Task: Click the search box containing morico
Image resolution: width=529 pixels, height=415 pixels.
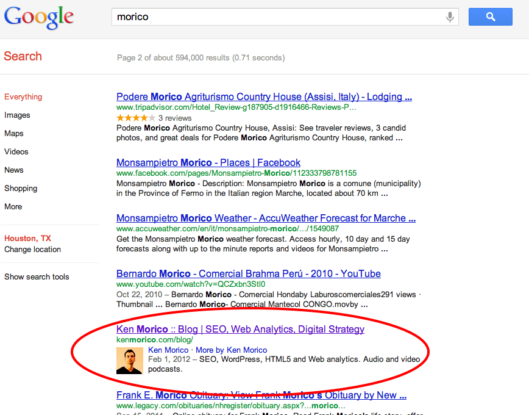Action: 277,17
